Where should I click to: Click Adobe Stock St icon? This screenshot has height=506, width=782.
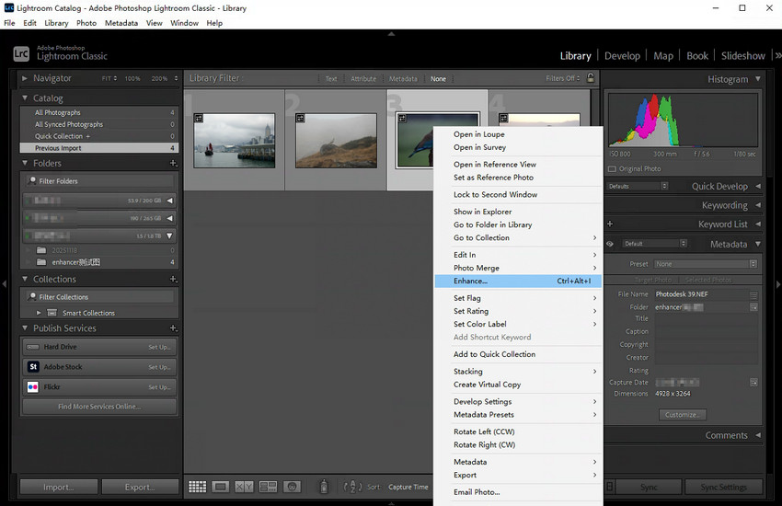point(33,366)
